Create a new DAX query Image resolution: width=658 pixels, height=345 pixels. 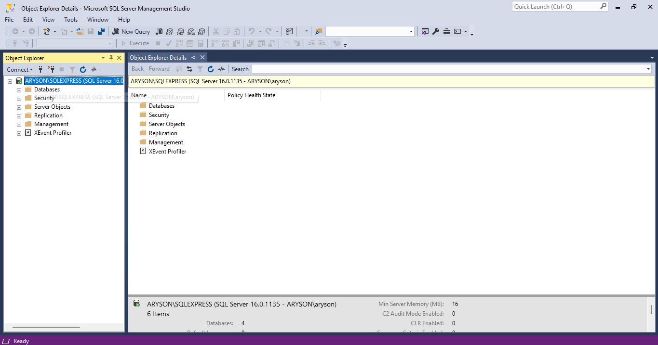point(201,31)
